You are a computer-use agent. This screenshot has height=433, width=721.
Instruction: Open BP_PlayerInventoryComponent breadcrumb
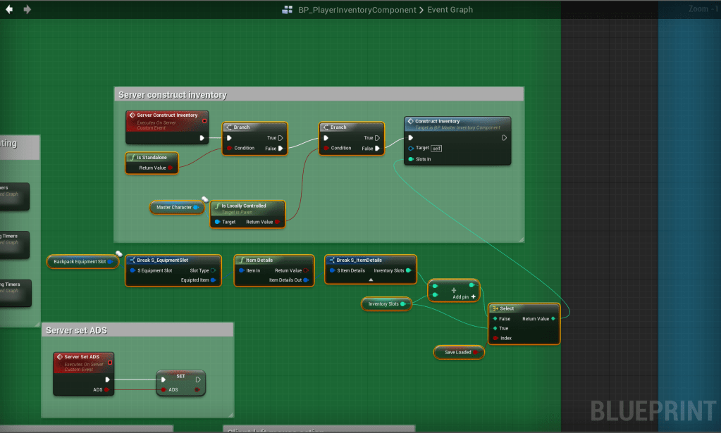(357, 10)
